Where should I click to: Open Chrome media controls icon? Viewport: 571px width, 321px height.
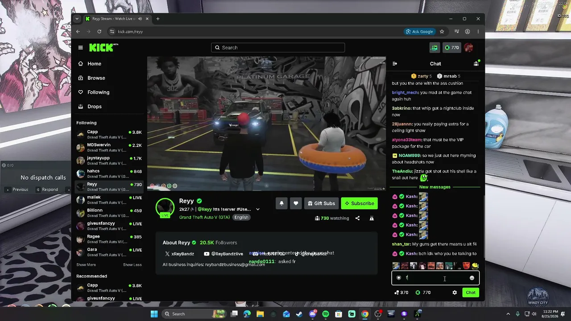(x=457, y=32)
